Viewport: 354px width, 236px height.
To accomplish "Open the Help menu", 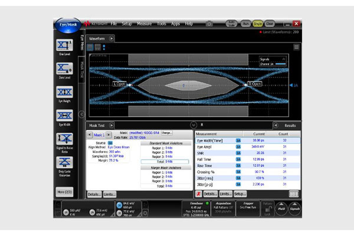I will coord(189,24).
